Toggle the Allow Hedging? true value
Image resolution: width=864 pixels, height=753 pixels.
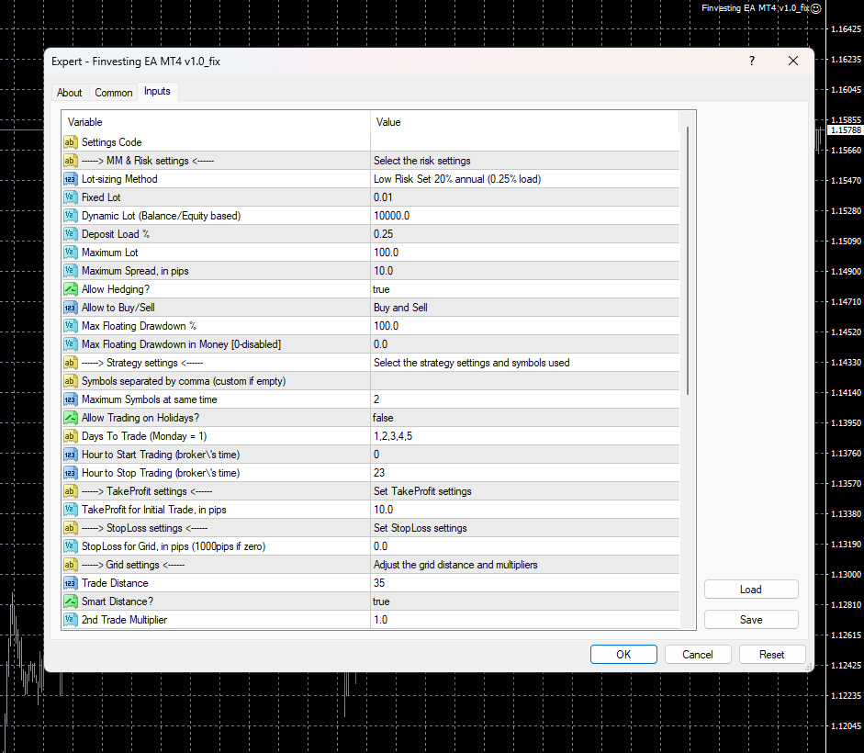point(525,289)
